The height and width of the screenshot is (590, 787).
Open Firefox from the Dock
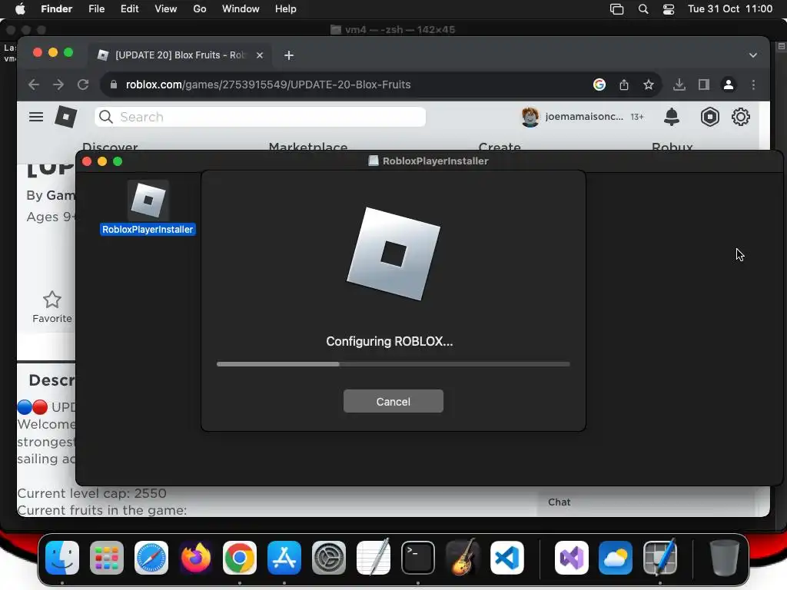click(195, 558)
